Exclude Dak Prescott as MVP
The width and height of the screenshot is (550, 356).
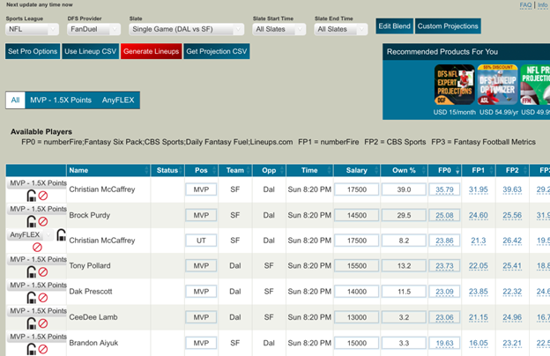pos(43,298)
